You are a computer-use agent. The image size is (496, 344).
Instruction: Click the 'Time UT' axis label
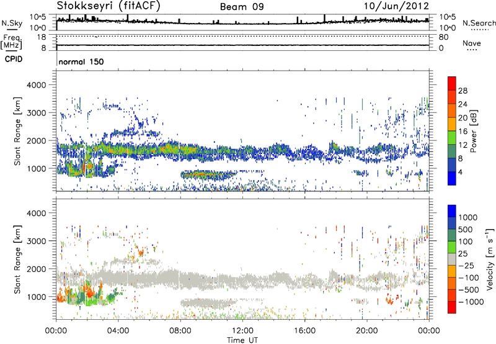coord(242,340)
